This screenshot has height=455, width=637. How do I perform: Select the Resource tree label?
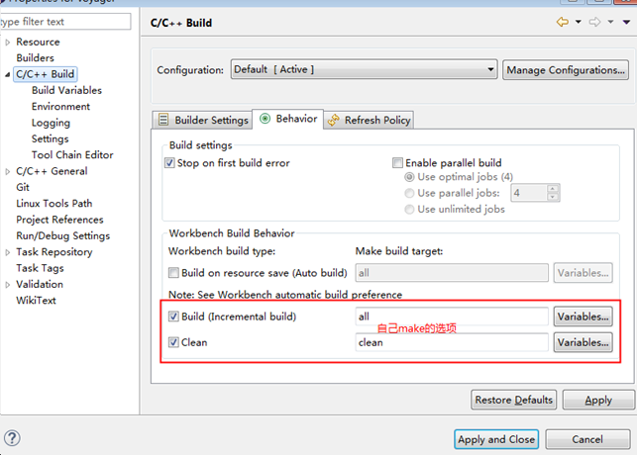[x=38, y=43]
